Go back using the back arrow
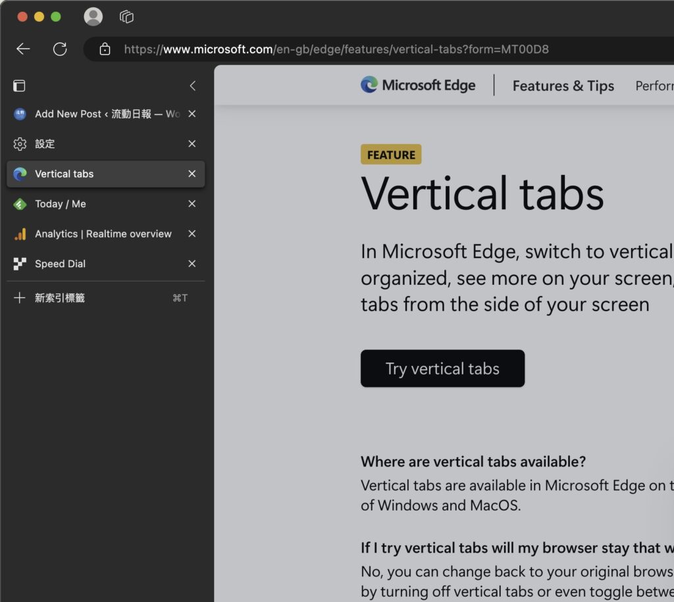Viewport: 674px width, 602px height. [x=23, y=49]
